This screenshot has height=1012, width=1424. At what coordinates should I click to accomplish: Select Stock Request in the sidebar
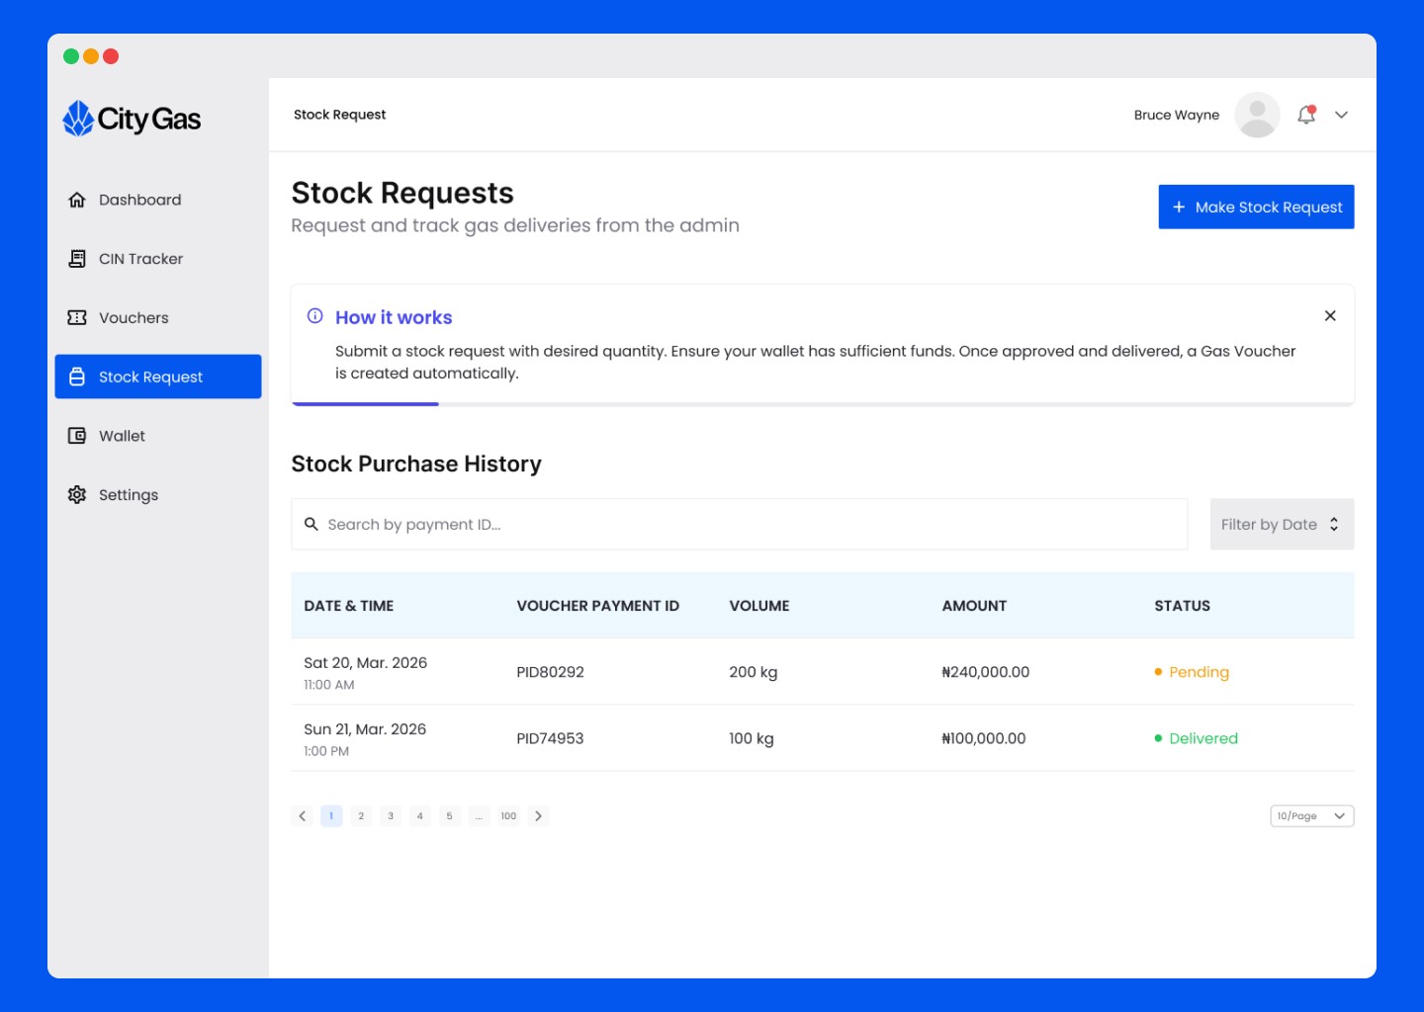158,377
